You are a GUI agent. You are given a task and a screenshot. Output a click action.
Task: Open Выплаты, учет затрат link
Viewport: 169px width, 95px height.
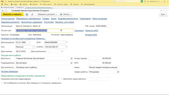tap(65, 22)
